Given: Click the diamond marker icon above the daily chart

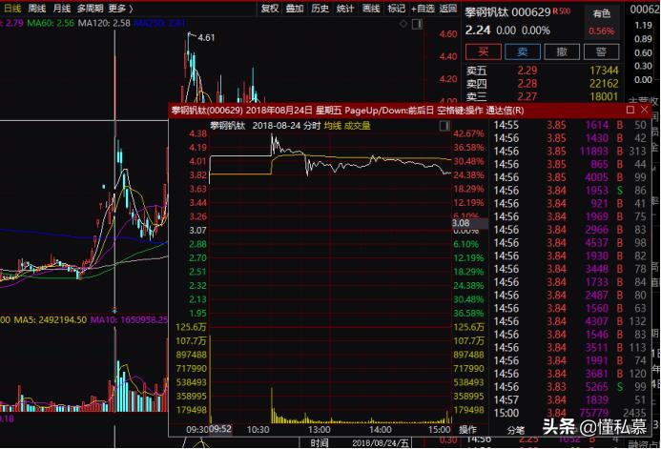Looking at the screenshot, I should [x=403, y=24].
